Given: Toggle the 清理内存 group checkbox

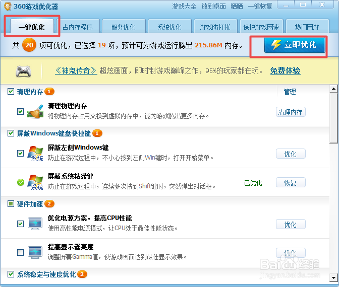Looking at the screenshot, I should click(x=11, y=92).
